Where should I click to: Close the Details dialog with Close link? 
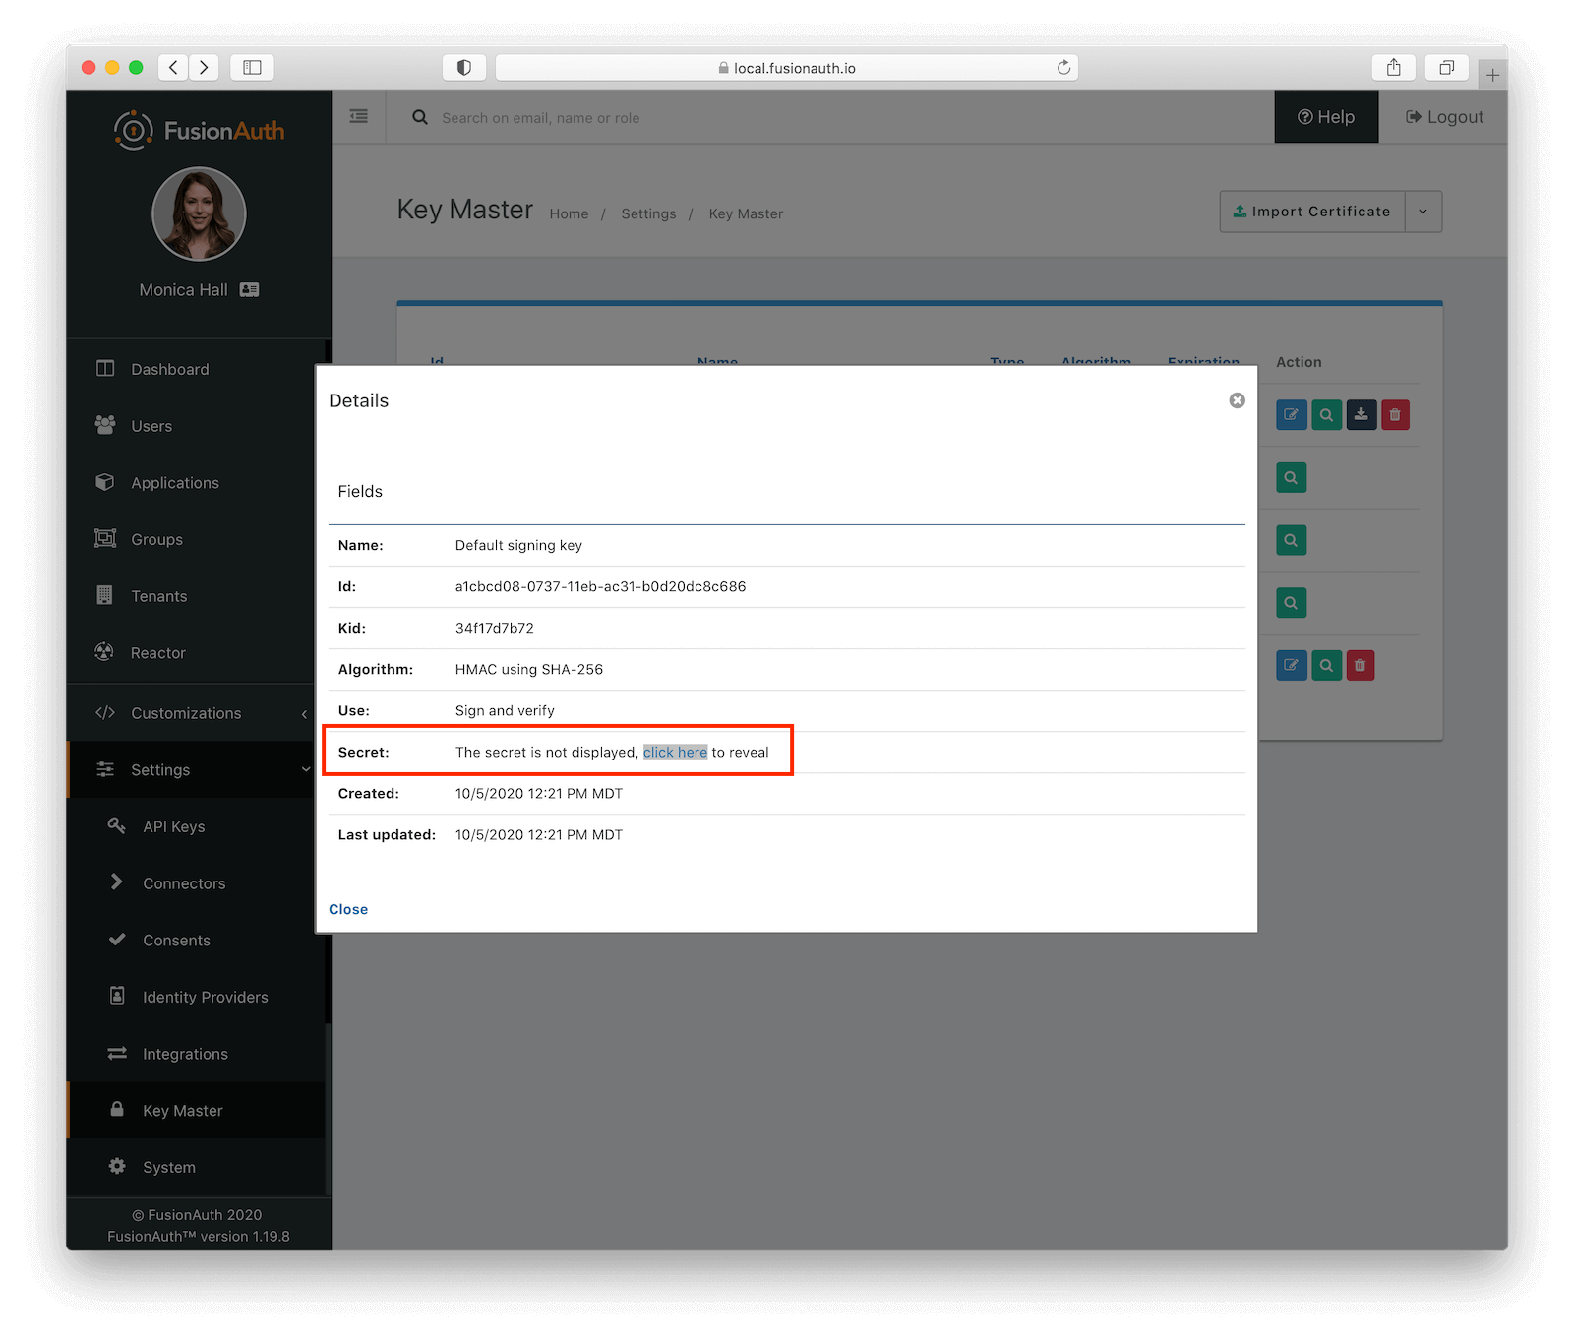348,909
